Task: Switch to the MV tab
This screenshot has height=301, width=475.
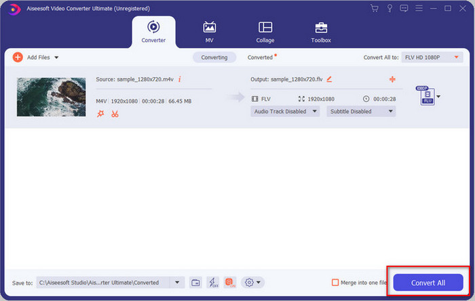Action: (x=209, y=32)
